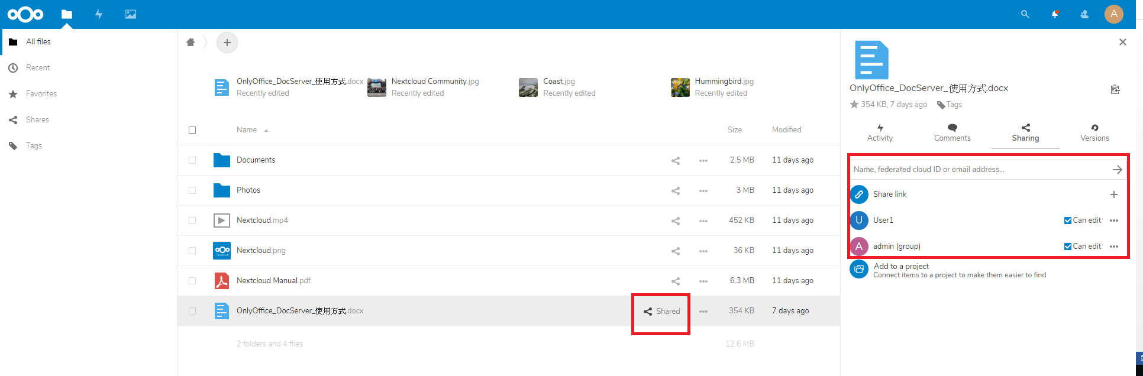
Task: Open recently edited Hummingbird.jpg thumbnail
Action: tap(680, 87)
